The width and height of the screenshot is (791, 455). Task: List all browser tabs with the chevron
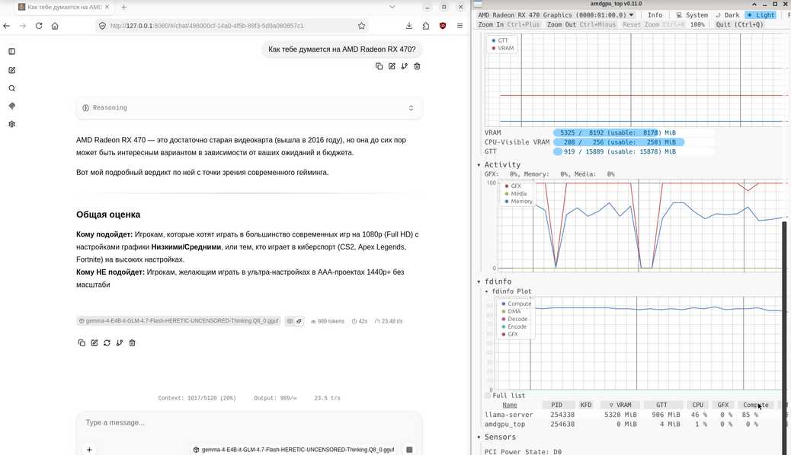[x=392, y=7]
